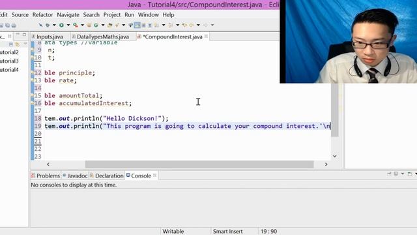Click the horizontal scrollbar left arrow
The image size is (417, 235).
(48, 164)
